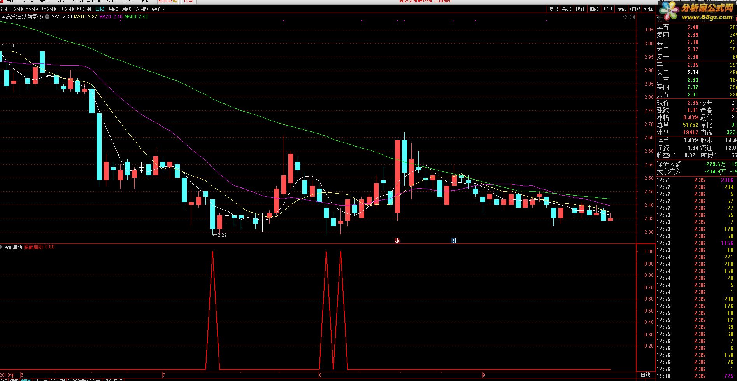
Task: Click the diamond icon at chart top-right
Action: [625, 17]
